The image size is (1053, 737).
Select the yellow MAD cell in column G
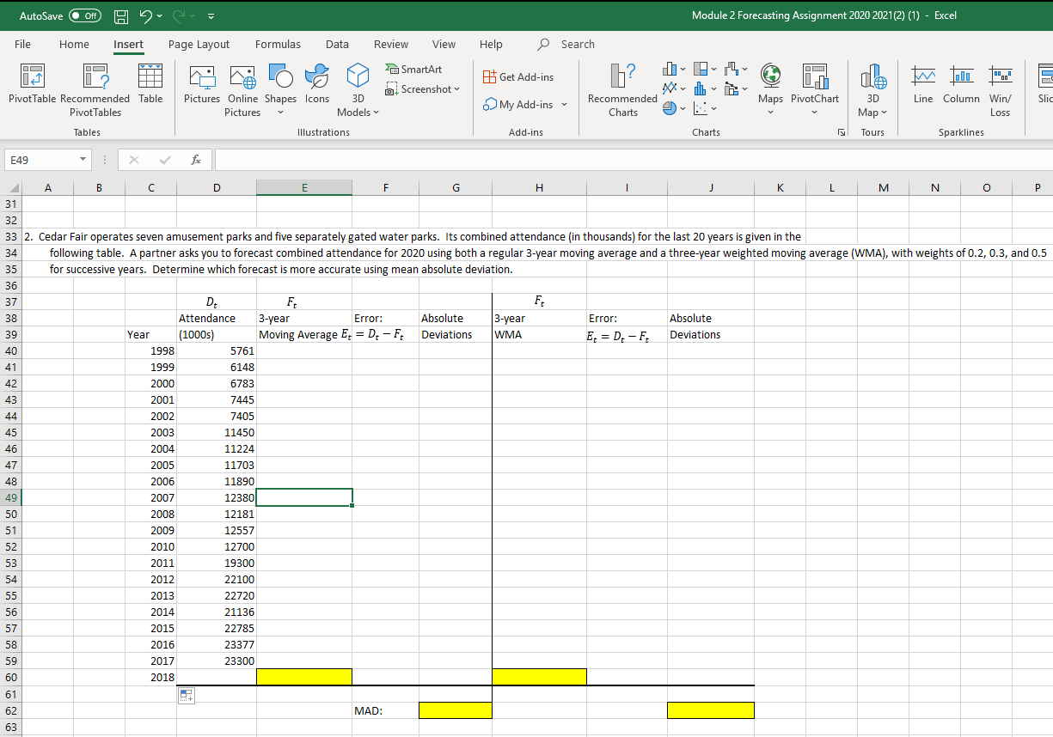pyautogui.click(x=455, y=710)
